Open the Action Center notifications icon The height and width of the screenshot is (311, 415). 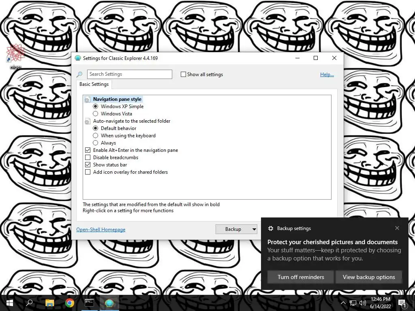pos(402,303)
